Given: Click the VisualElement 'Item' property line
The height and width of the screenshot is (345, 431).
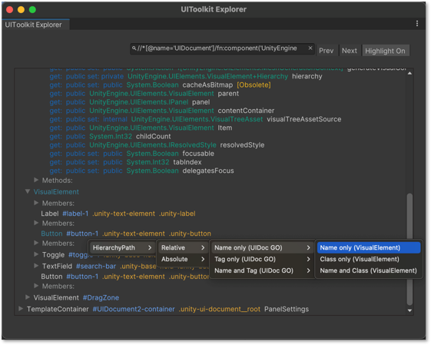Looking at the screenshot, I should click(x=141, y=128).
